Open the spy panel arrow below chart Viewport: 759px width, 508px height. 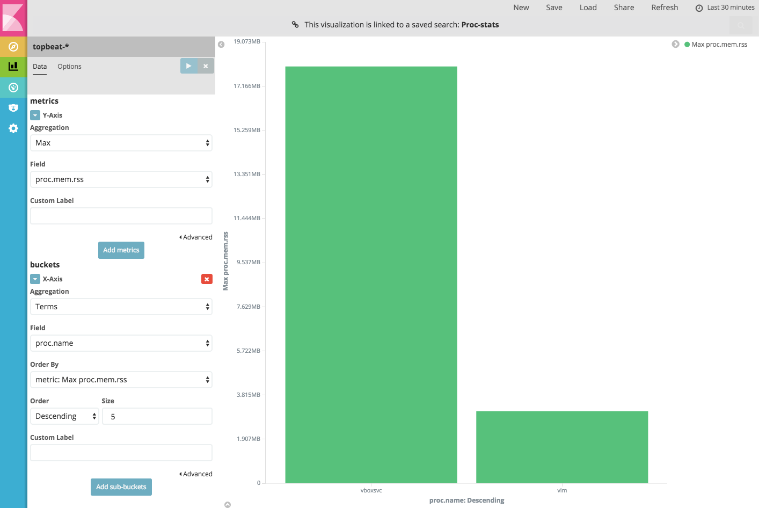(228, 504)
